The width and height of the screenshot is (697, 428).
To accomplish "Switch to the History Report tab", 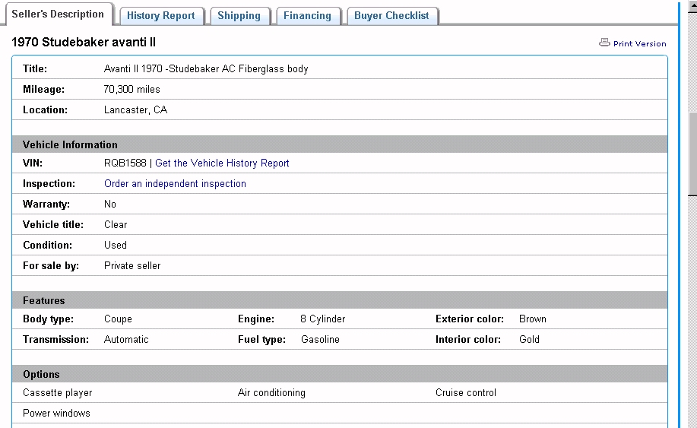I will point(160,16).
